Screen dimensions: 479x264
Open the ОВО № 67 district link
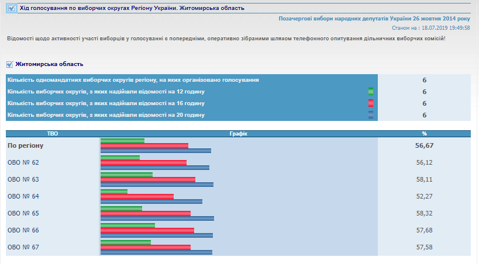pos(23,247)
